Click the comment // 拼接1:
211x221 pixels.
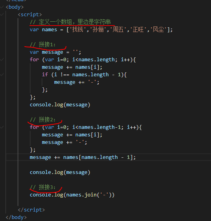pyautogui.click(x=43, y=45)
